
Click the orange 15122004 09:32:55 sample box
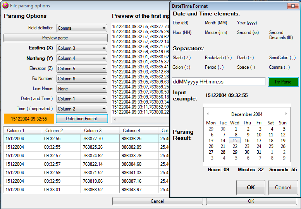pyautogui.click(x=29, y=119)
